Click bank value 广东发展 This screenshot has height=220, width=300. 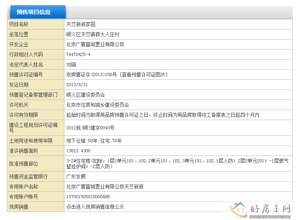(76, 176)
